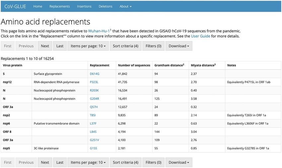Select the note 'Equivalently P4715L in ORF 1ab'
The image size is (282, 168).
pyautogui.click(x=249, y=82)
